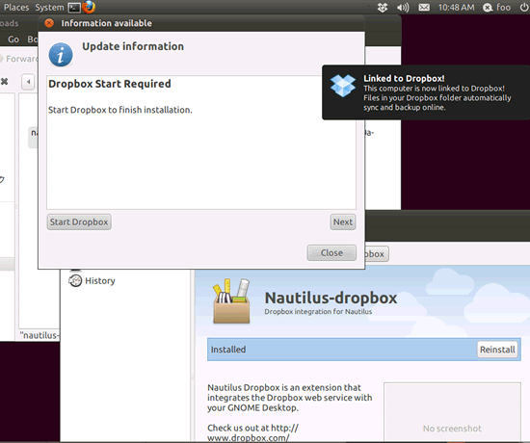Click the Start Dropbox to finish installation text
The height and width of the screenshot is (443, 530).
point(120,110)
